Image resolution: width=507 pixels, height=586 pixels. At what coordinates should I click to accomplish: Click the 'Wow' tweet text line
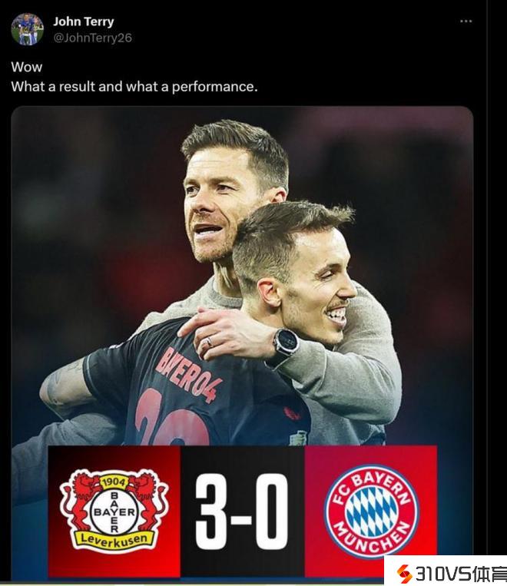(27, 68)
